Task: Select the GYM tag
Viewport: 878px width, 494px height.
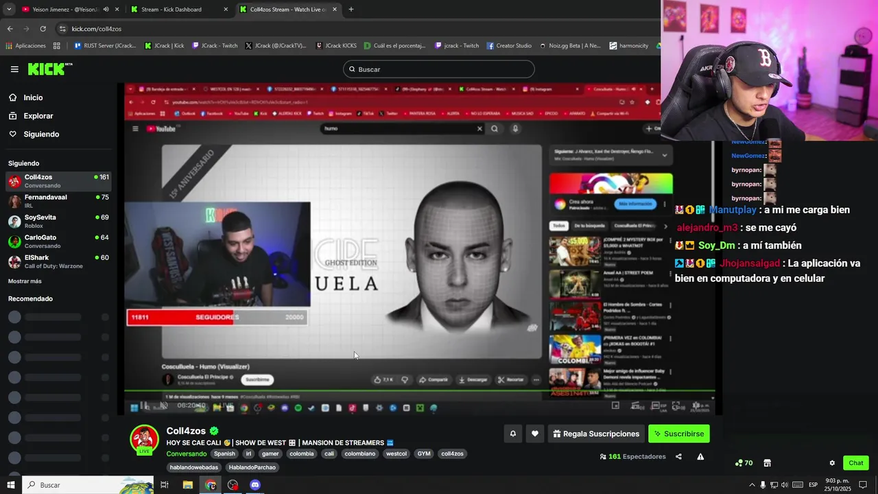Action: pyautogui.click(x=424, y=454)
